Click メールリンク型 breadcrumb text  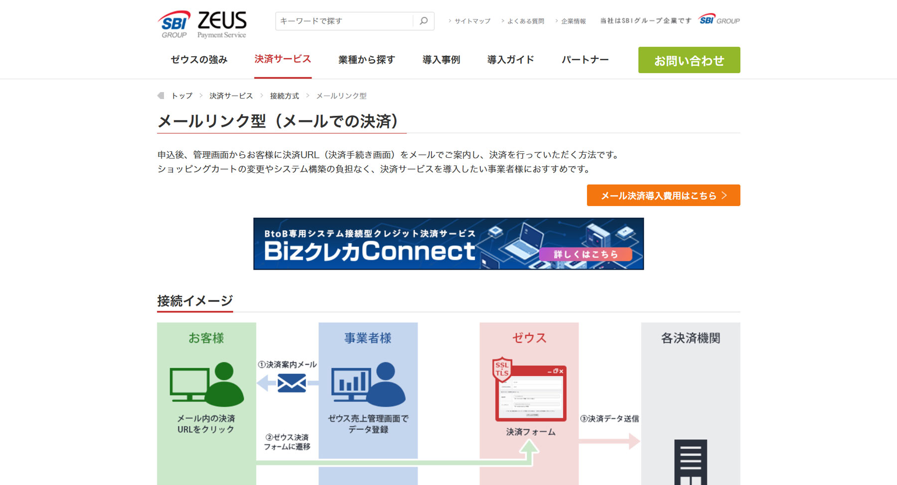coord(341,96)
